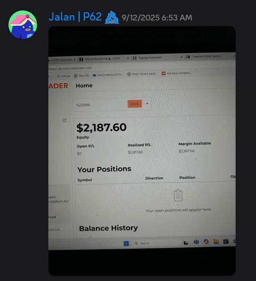The width and height of the screenshot is (256, 281).
Task: Switch to the Topstep Dashboard browser tab
Action: click(x=150, y=58)
